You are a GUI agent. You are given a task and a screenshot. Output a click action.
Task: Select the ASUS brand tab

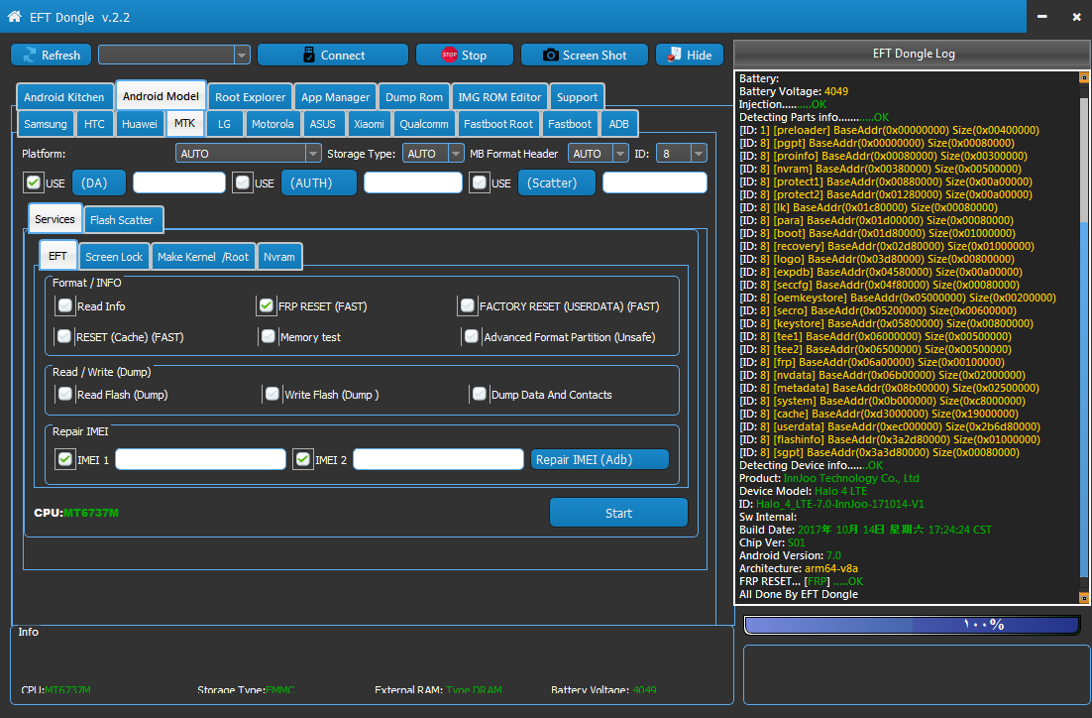point(322,124)
